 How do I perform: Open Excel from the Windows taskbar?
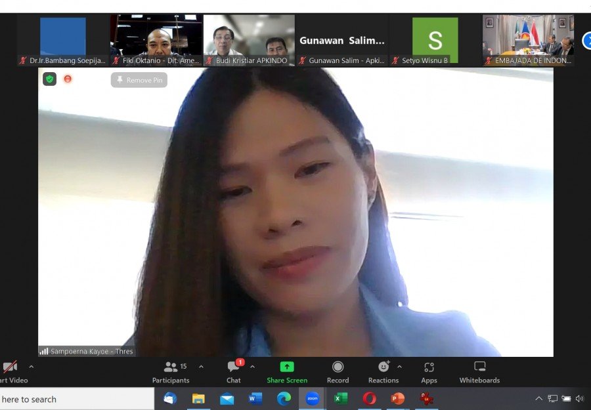click(x=341, y=398)
